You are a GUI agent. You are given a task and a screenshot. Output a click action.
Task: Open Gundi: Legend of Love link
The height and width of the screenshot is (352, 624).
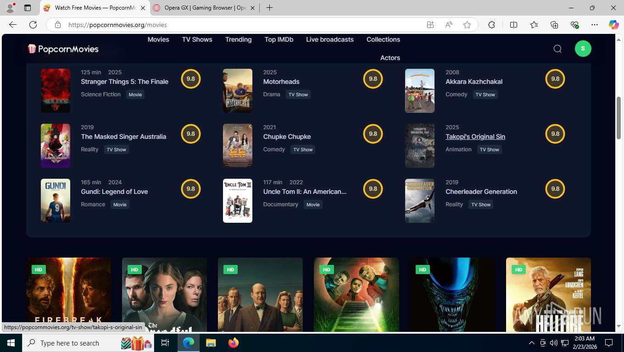tap(114, 192)
